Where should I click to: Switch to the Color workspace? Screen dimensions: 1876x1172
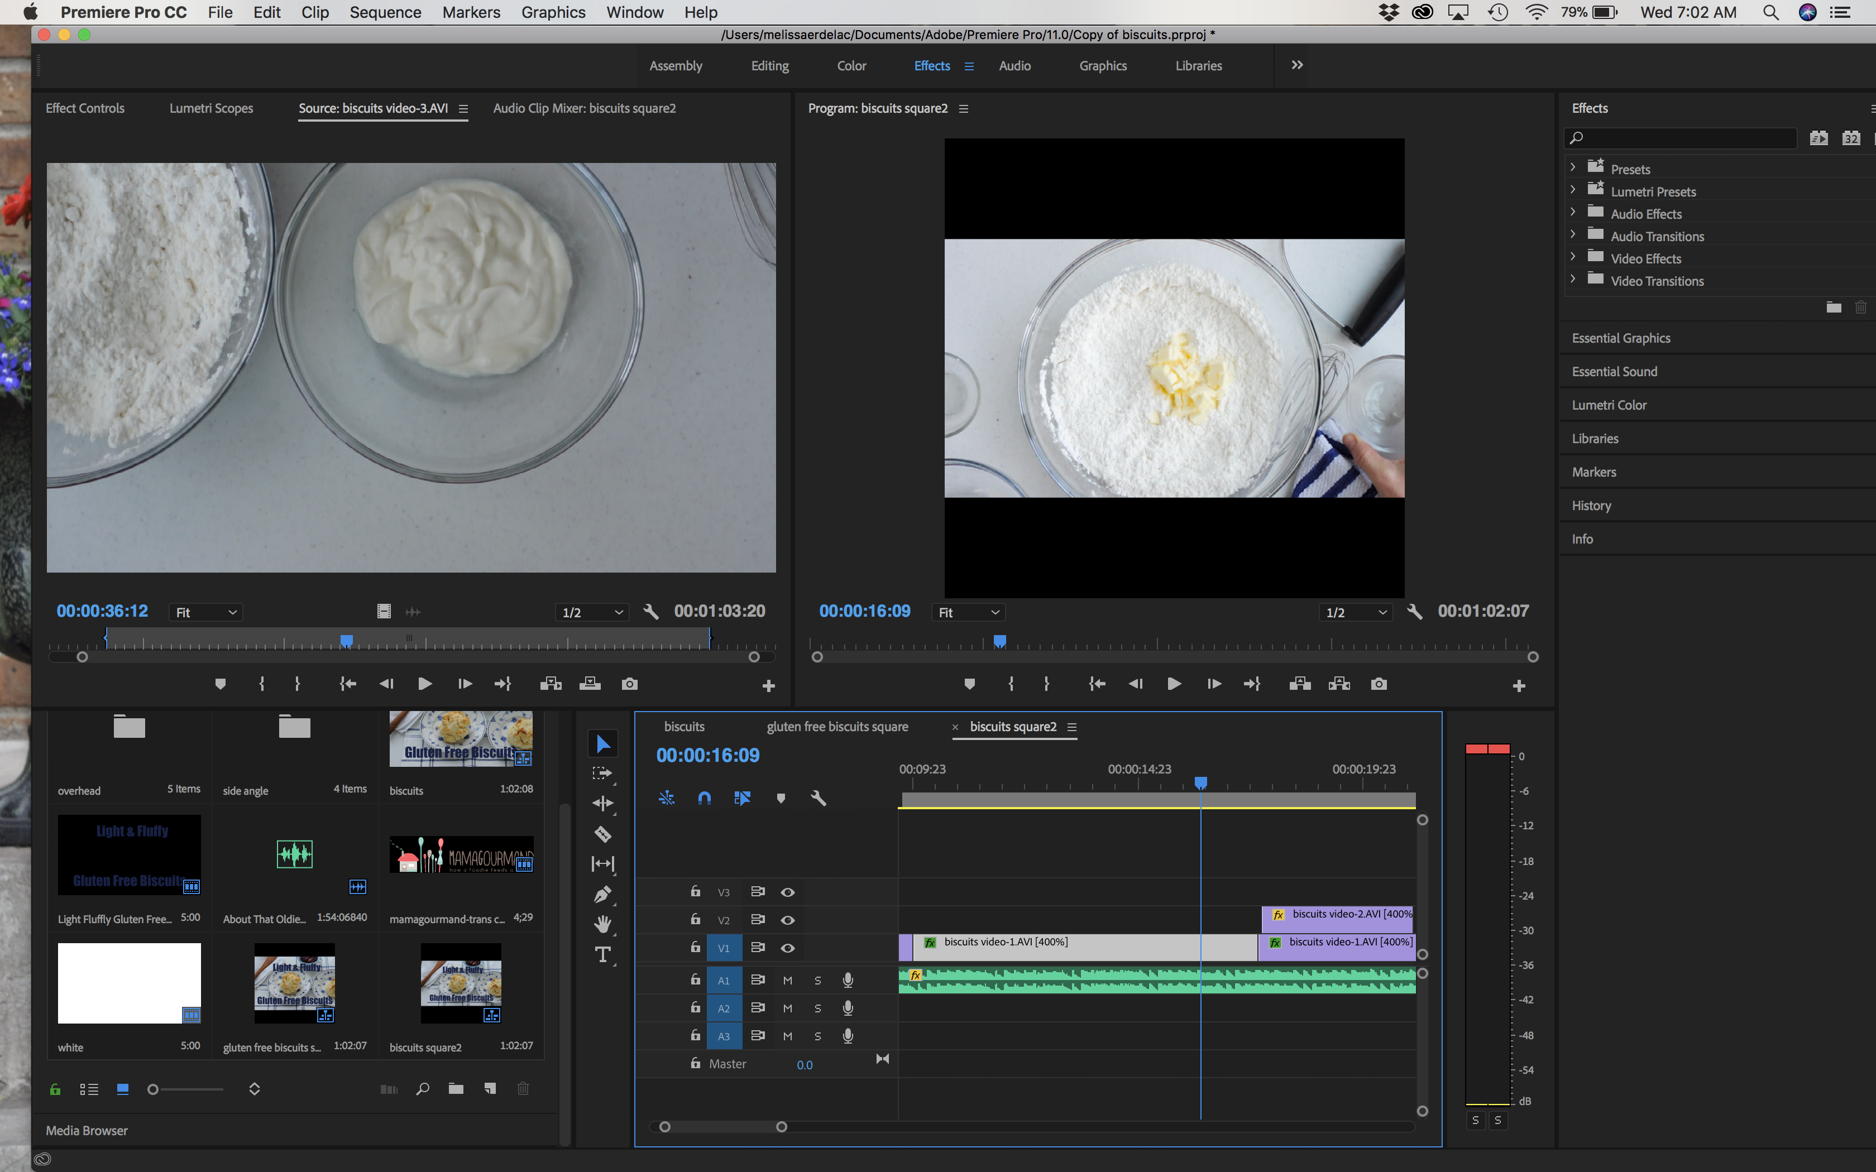tap(851, 66)
